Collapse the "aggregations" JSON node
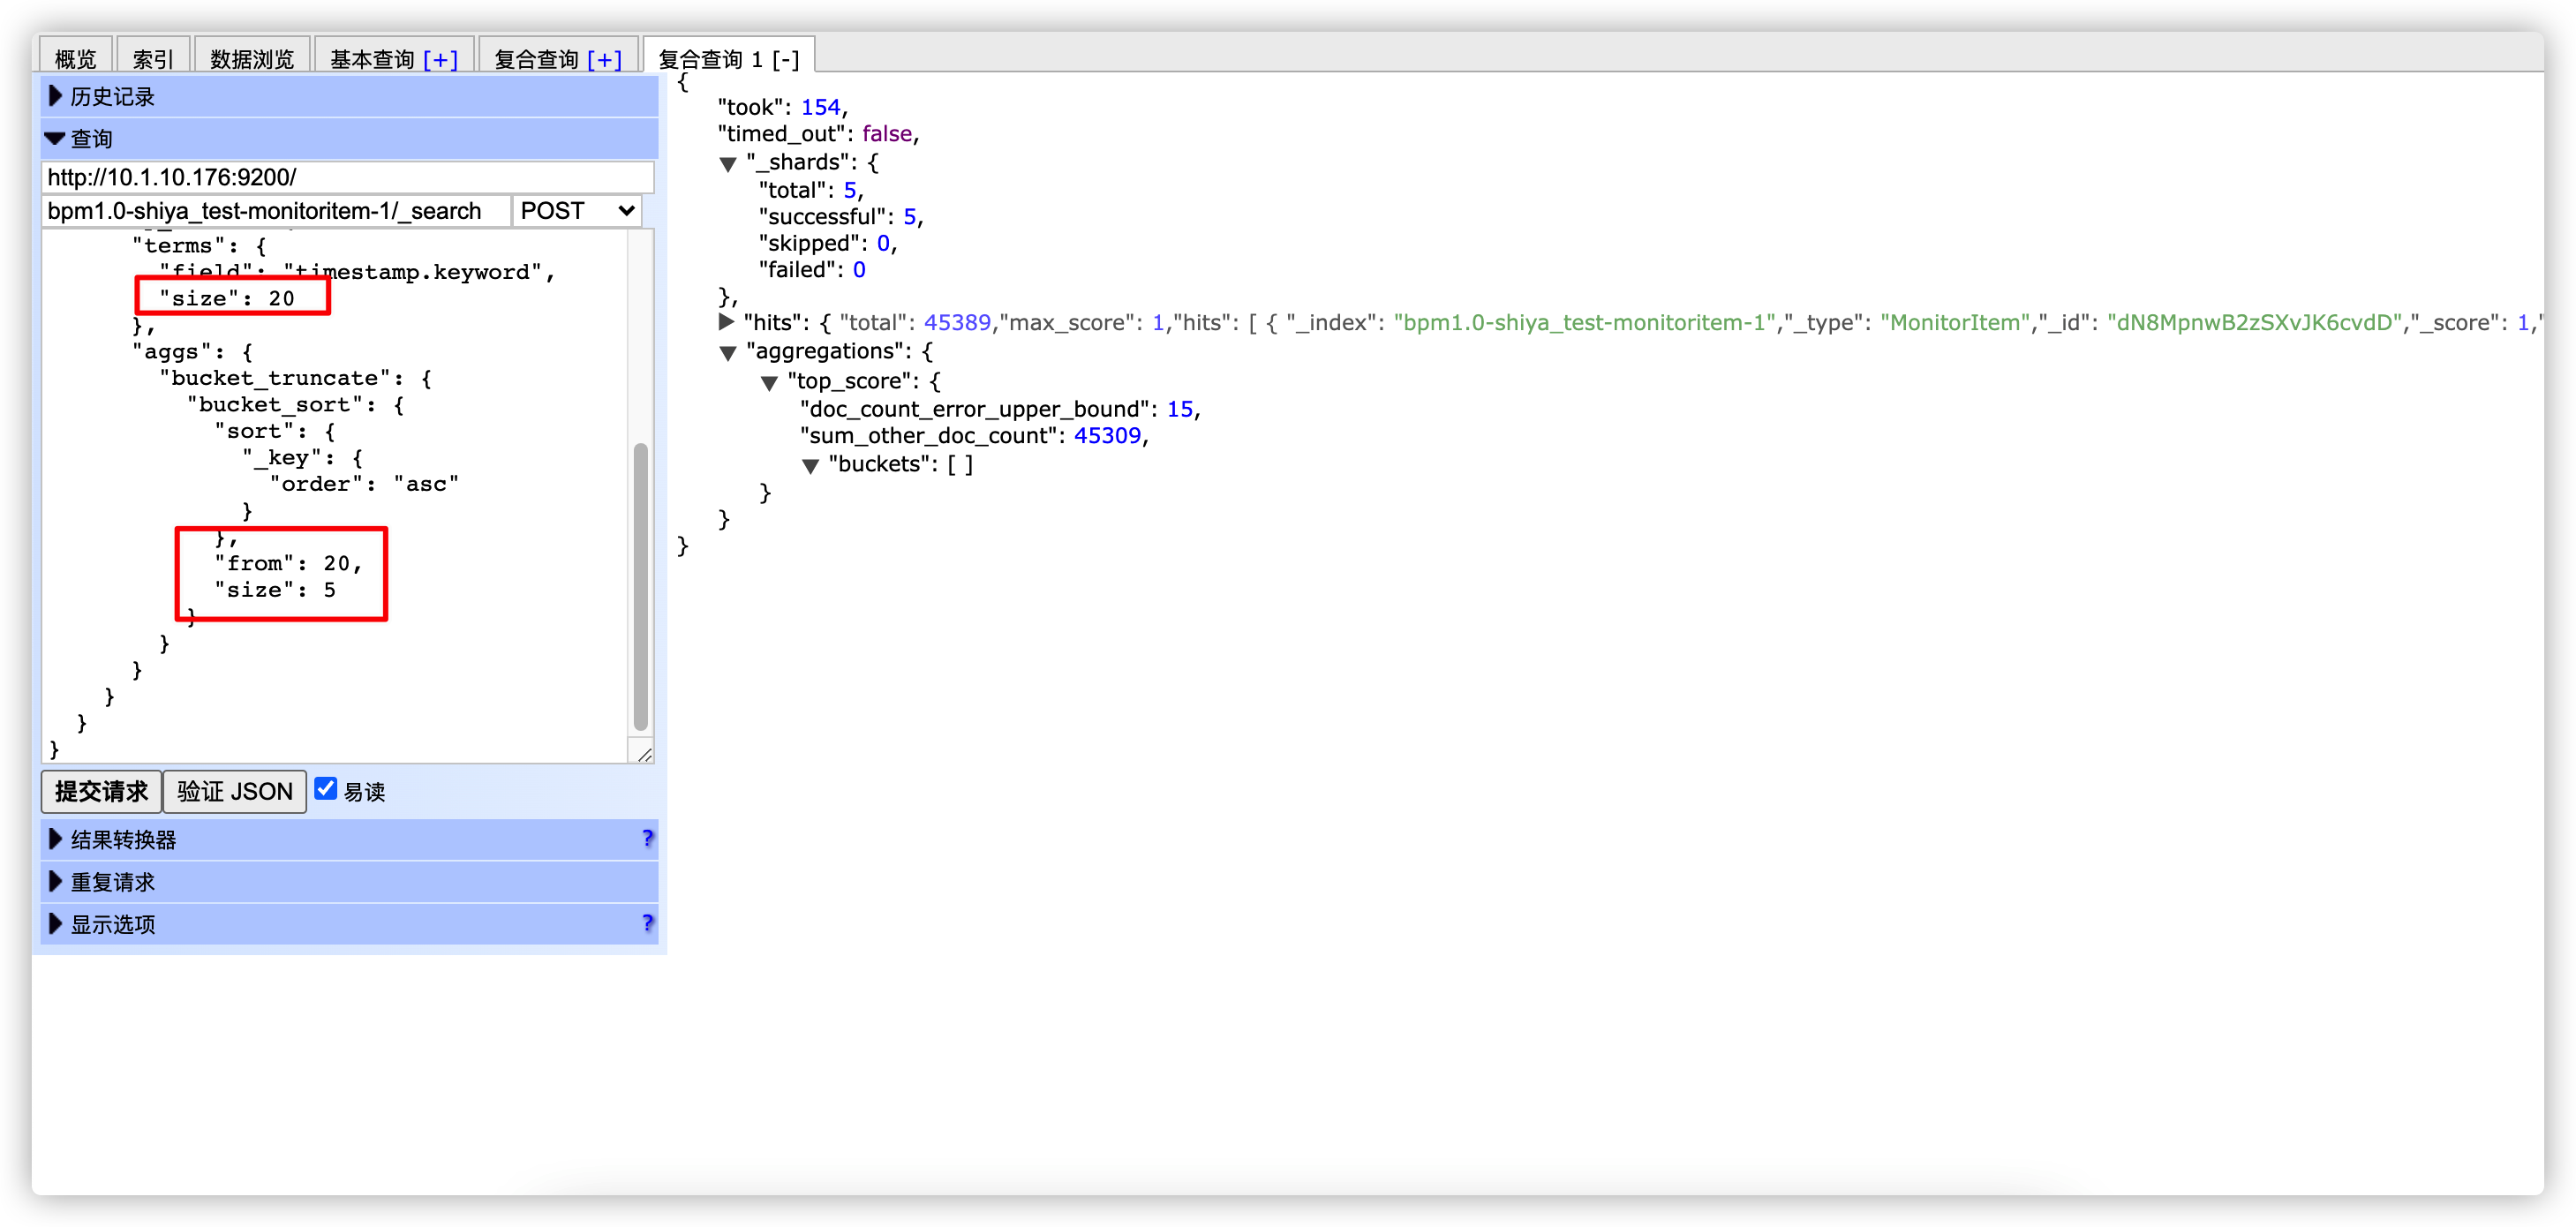Screen dimensions: 2576x1227 (728, 352)
